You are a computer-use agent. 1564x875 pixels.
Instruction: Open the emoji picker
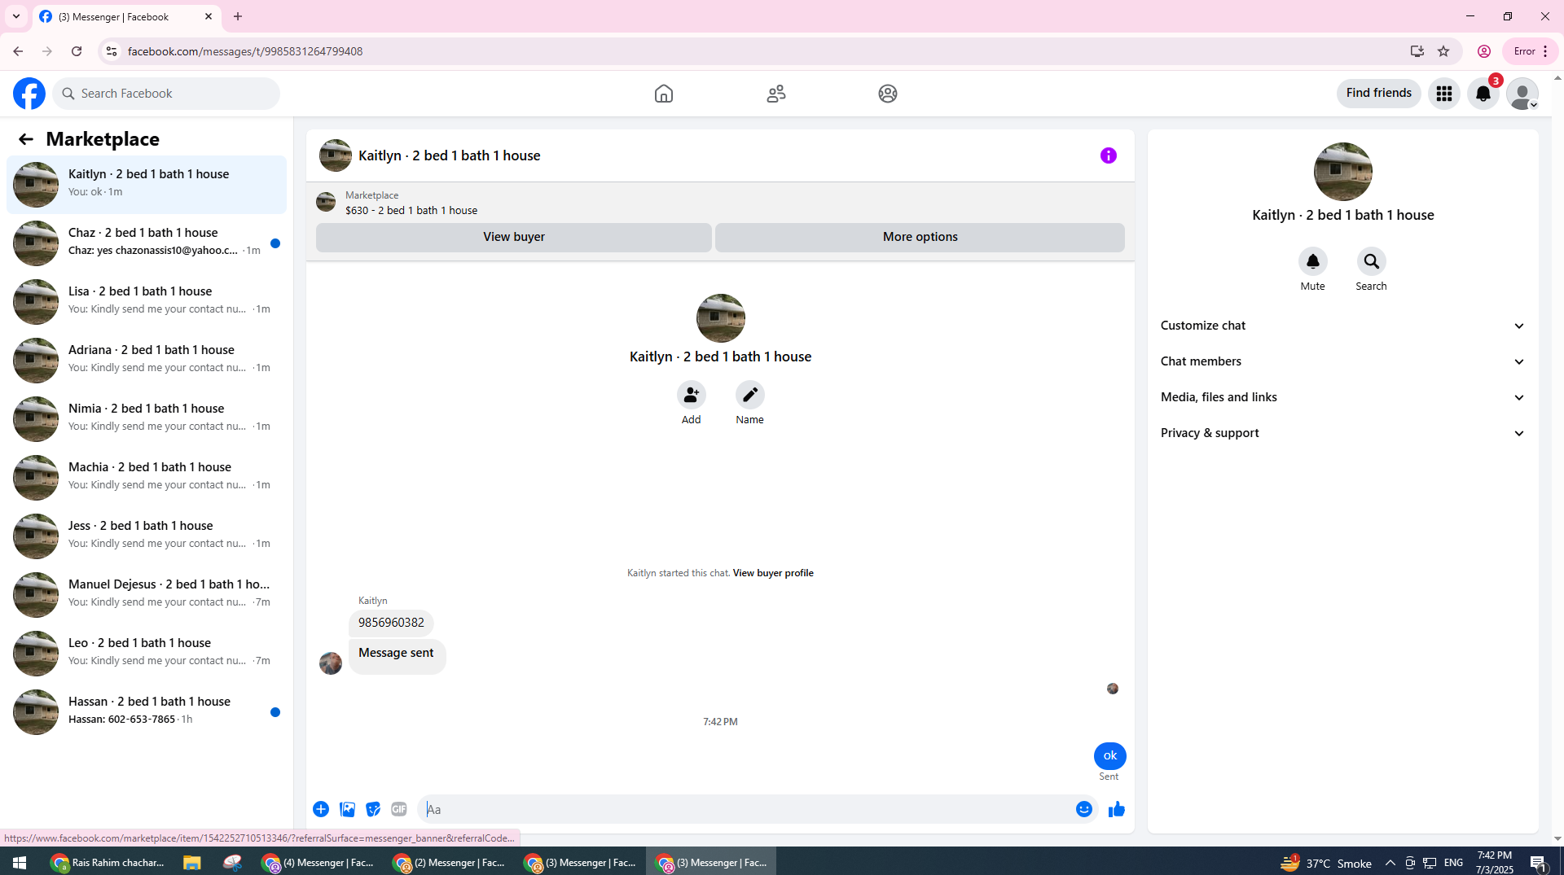tap(1084, 809)
